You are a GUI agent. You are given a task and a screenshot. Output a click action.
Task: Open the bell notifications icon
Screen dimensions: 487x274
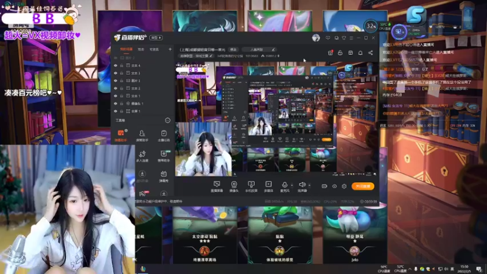click(360, 53)
